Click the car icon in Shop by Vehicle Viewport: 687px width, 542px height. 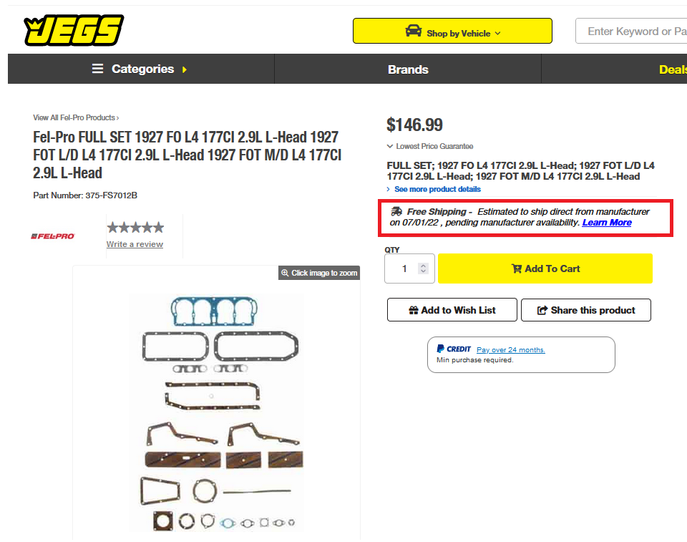click(x=414, y=31)
